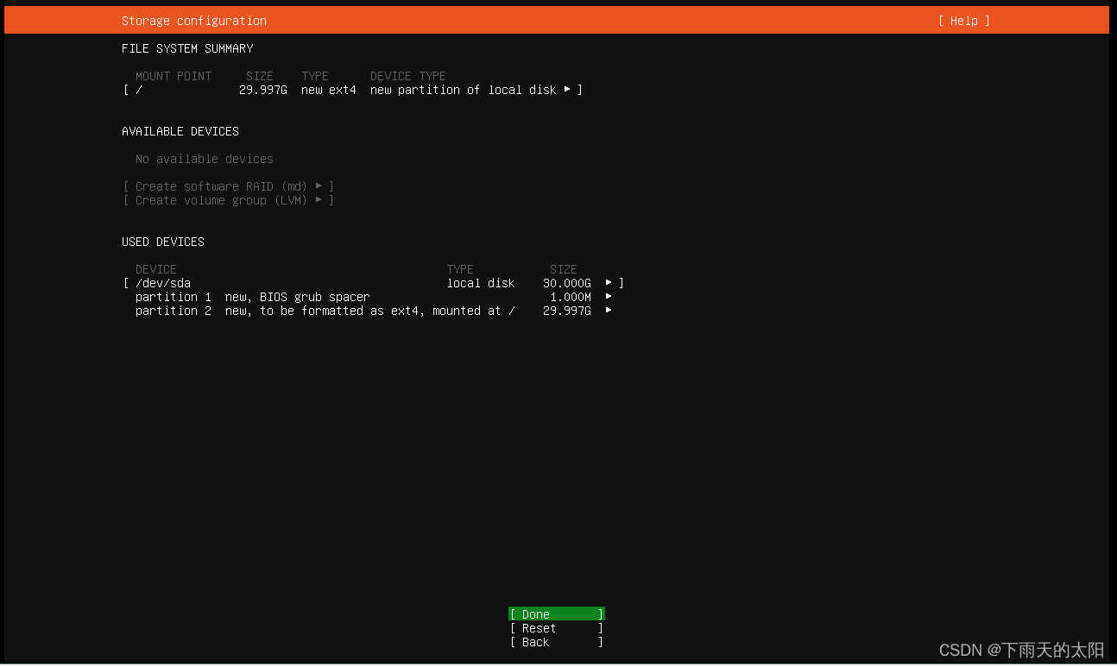
Task: Select the /dev/sda local disk row
Action: 374,283
